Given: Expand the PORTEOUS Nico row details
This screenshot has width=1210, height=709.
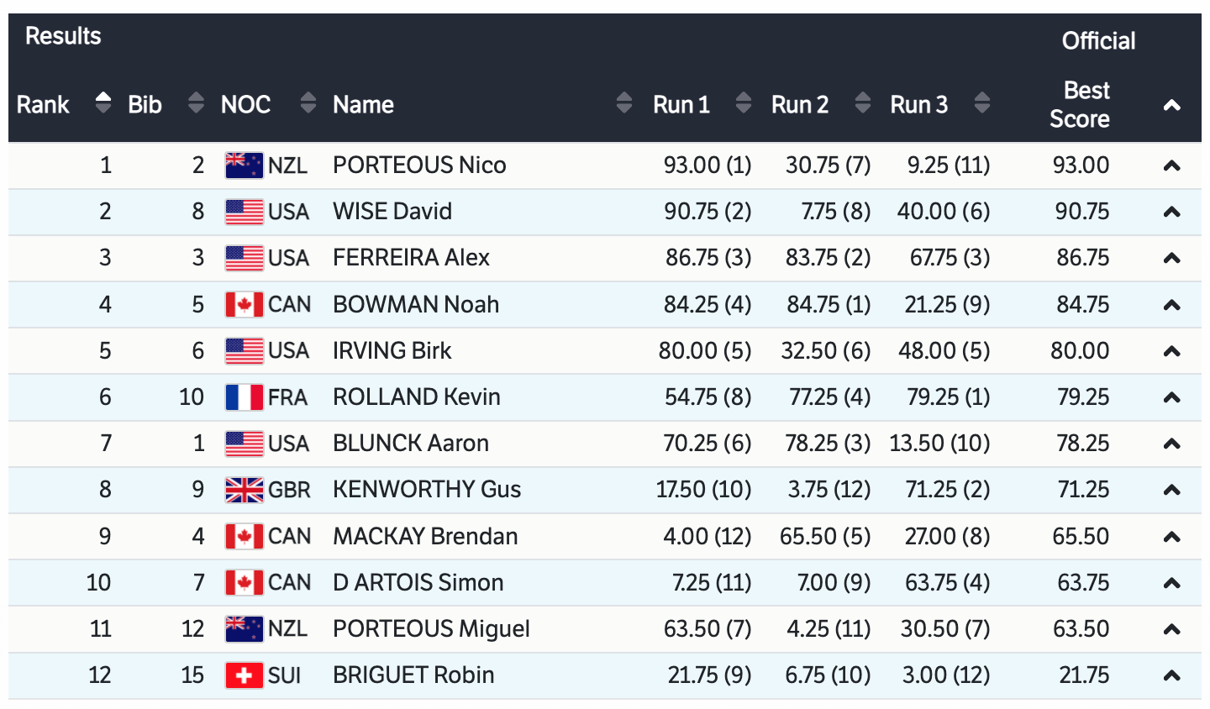Looking at the screenshot, I should (x=1171, y=166).
